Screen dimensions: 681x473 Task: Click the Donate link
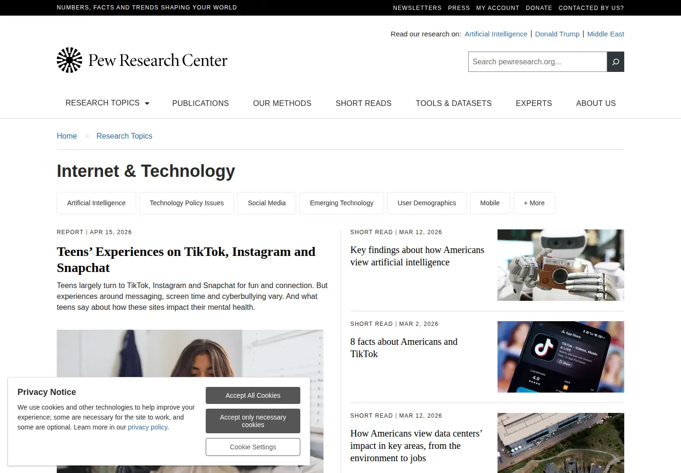coord(539,8)
